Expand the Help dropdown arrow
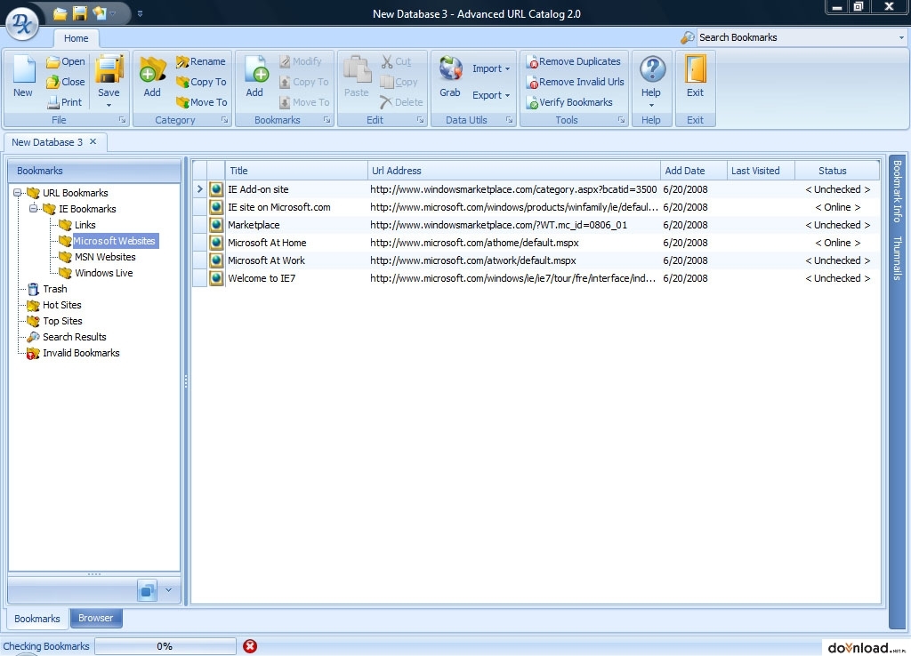This screenshot has height=656, width=911. 651,106
